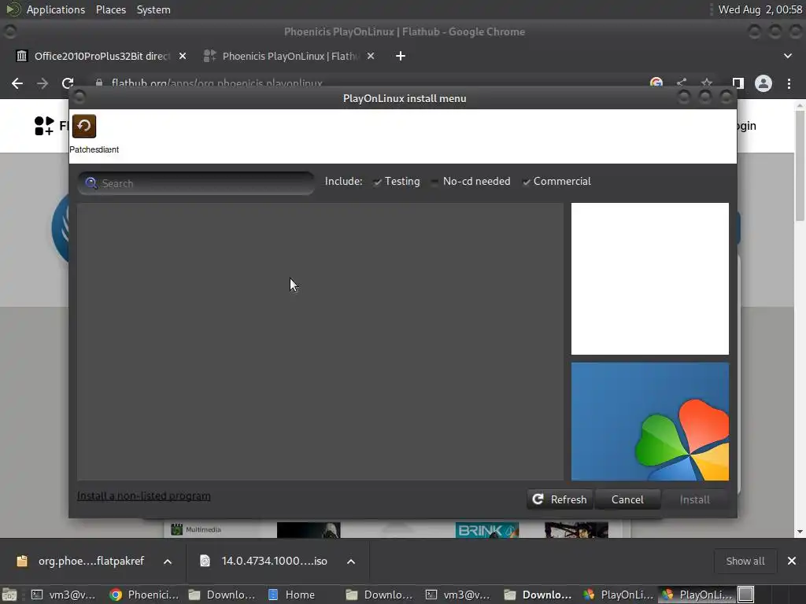The image size is (806, 604).
Task: Close the Phoenicis PlayOnLinux tab
Action: click(371, 56)
